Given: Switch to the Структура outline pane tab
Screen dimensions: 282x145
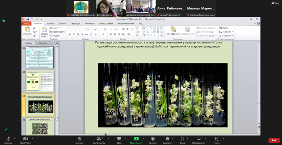Looking at the screenshot, I should (x=42, y=43).
